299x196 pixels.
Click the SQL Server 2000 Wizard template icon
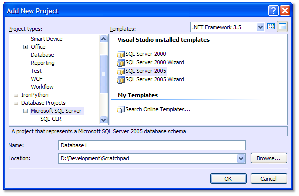click(x=121, y=63)
